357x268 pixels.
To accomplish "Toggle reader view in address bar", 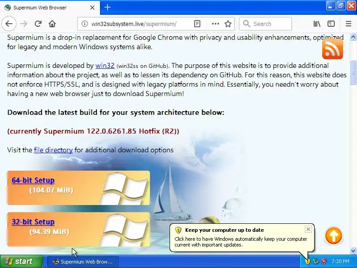I will (x=197, y=24).
